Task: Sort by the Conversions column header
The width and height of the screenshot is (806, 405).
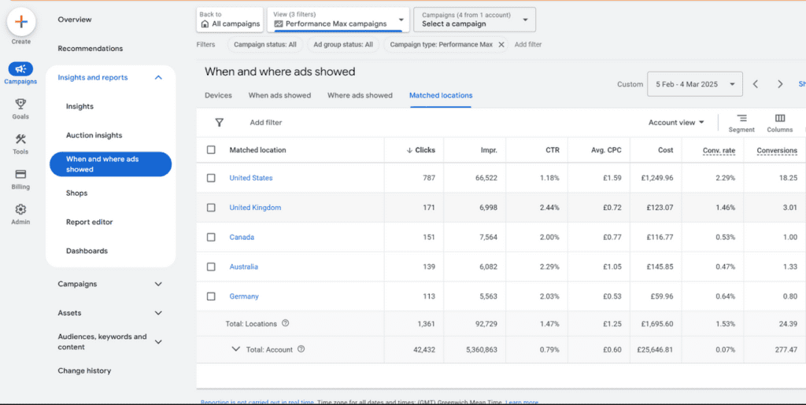Action: click(x=777, y=150)
